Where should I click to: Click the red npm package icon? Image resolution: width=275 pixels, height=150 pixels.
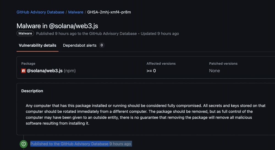pos(23,71)
